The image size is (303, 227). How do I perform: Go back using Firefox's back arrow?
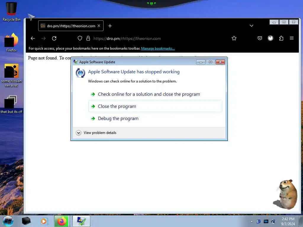pyautogui.click(x=33, y=38)
